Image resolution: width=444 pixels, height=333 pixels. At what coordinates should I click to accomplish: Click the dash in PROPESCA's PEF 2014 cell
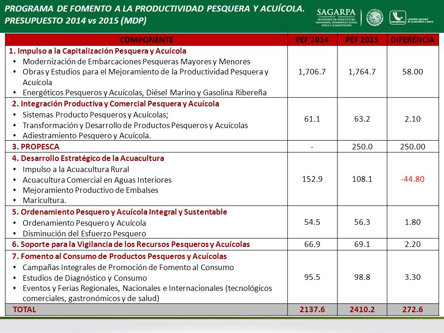tap(312, 147)
